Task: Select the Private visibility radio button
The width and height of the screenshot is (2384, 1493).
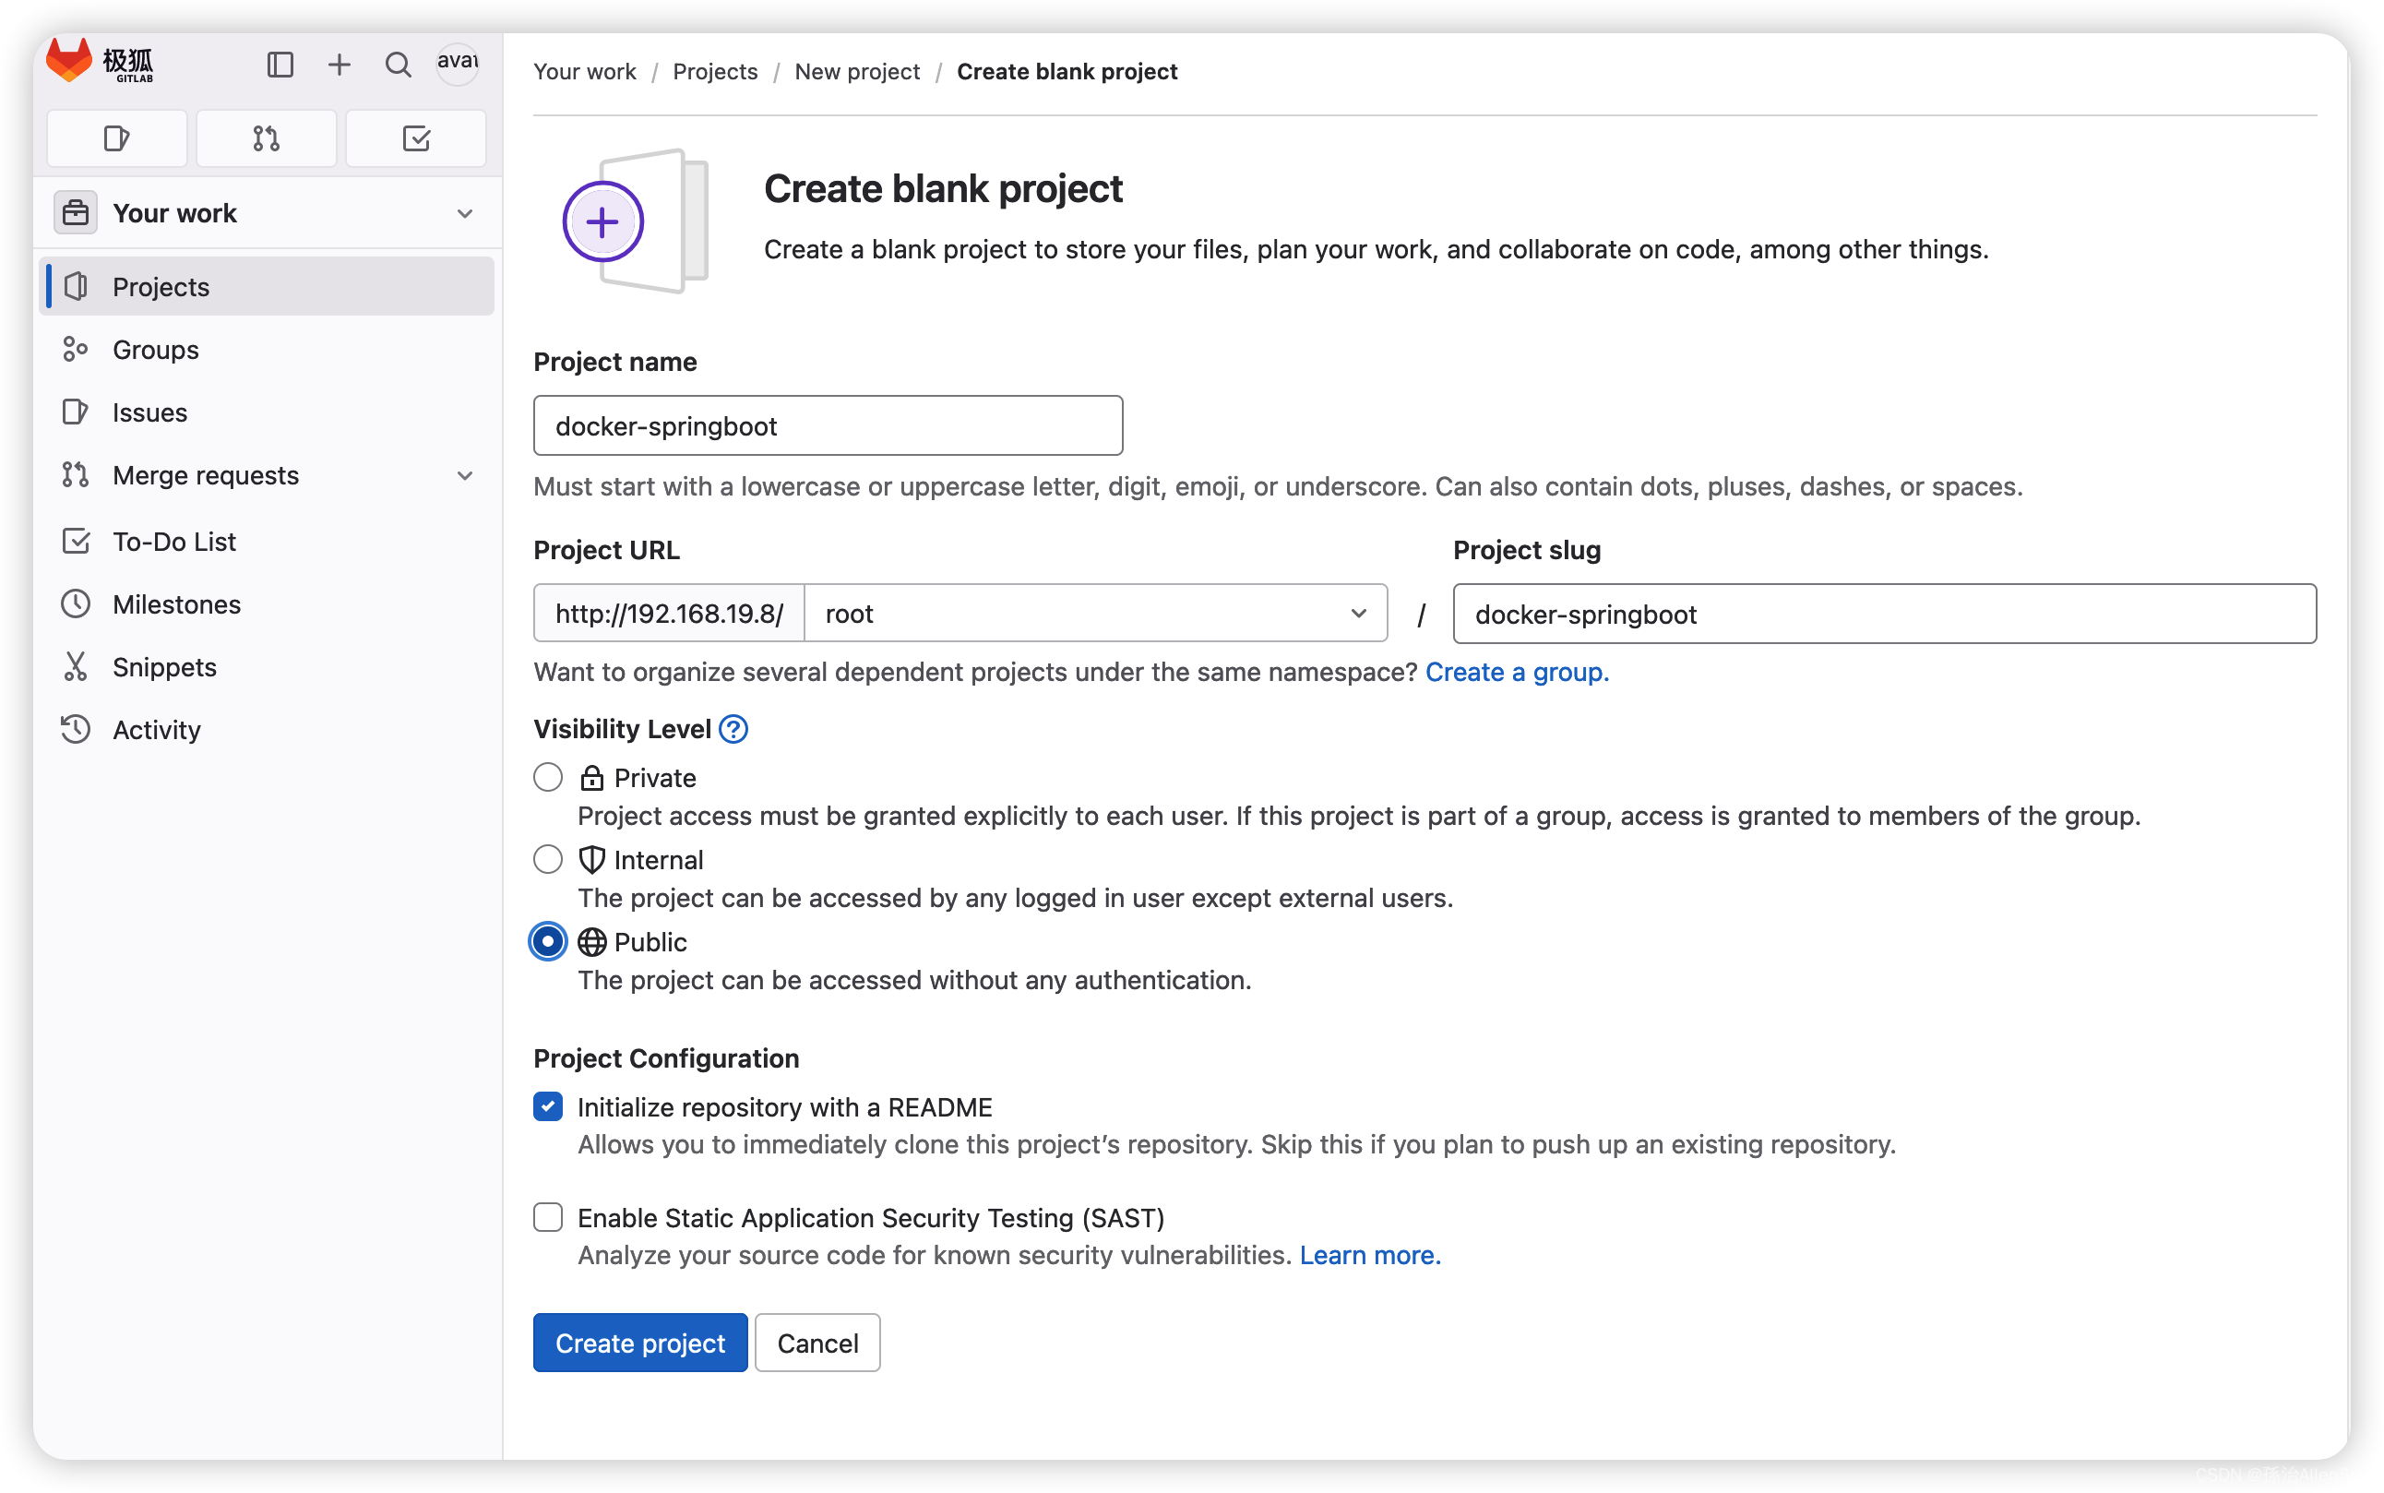Action: point(548,778)
